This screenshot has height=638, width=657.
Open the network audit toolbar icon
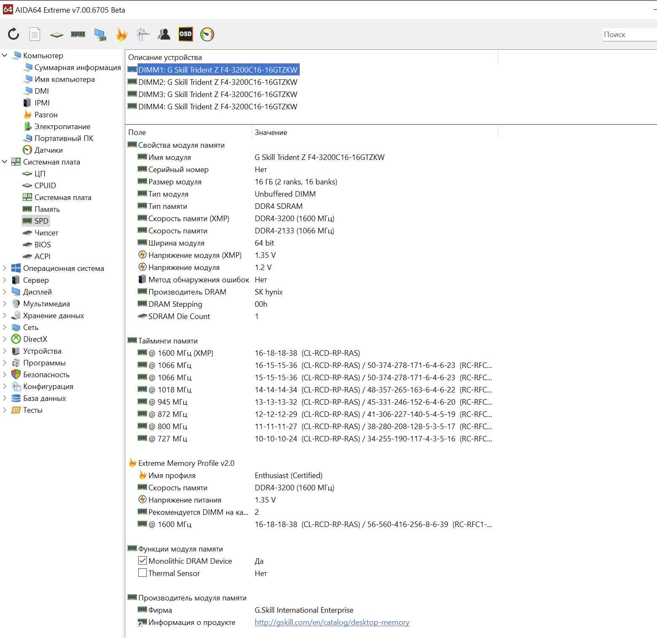pos(143,35)
